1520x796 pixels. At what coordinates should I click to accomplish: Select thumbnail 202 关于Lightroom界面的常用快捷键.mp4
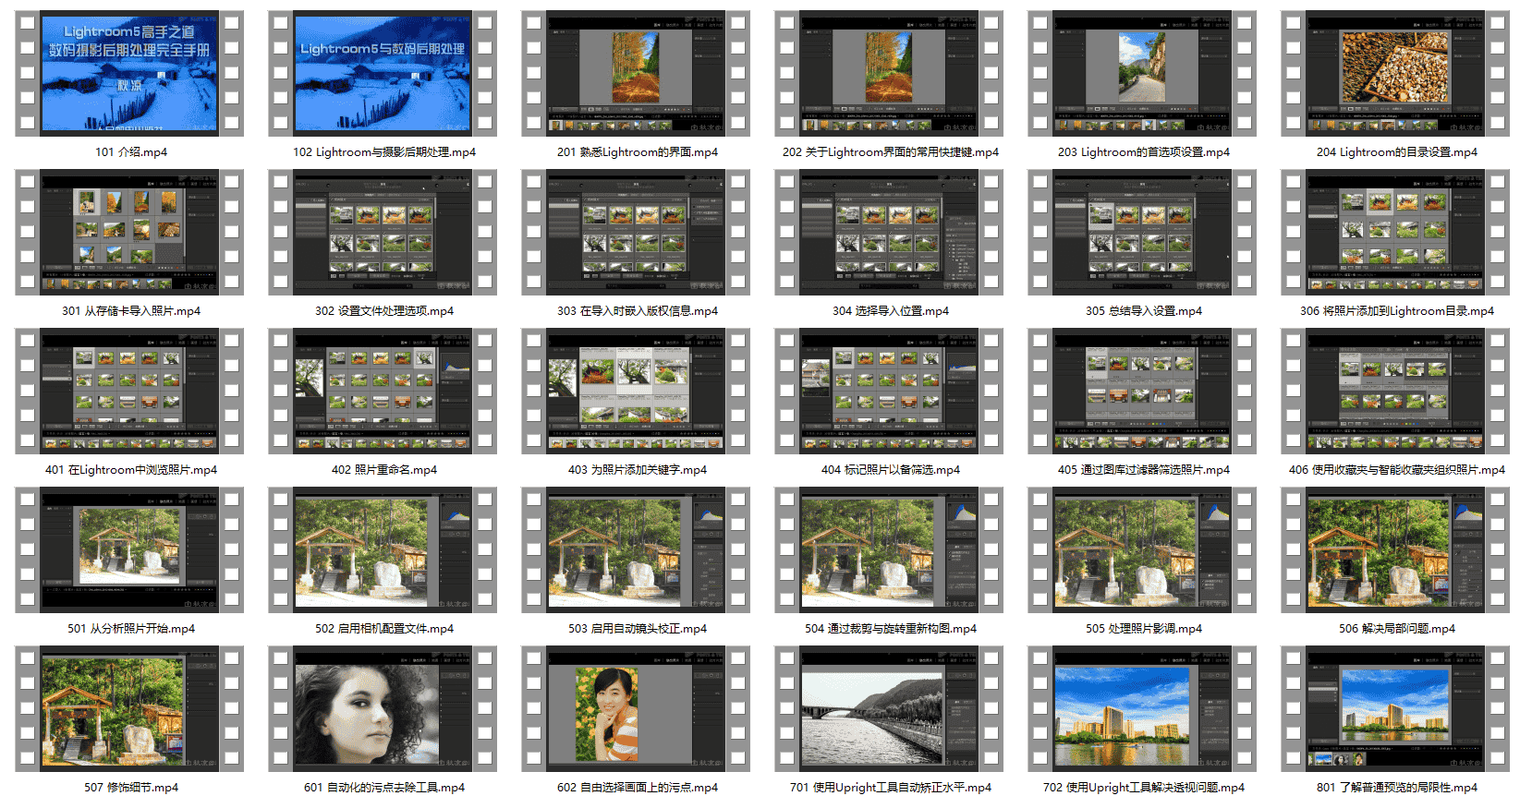pos(889,74)
